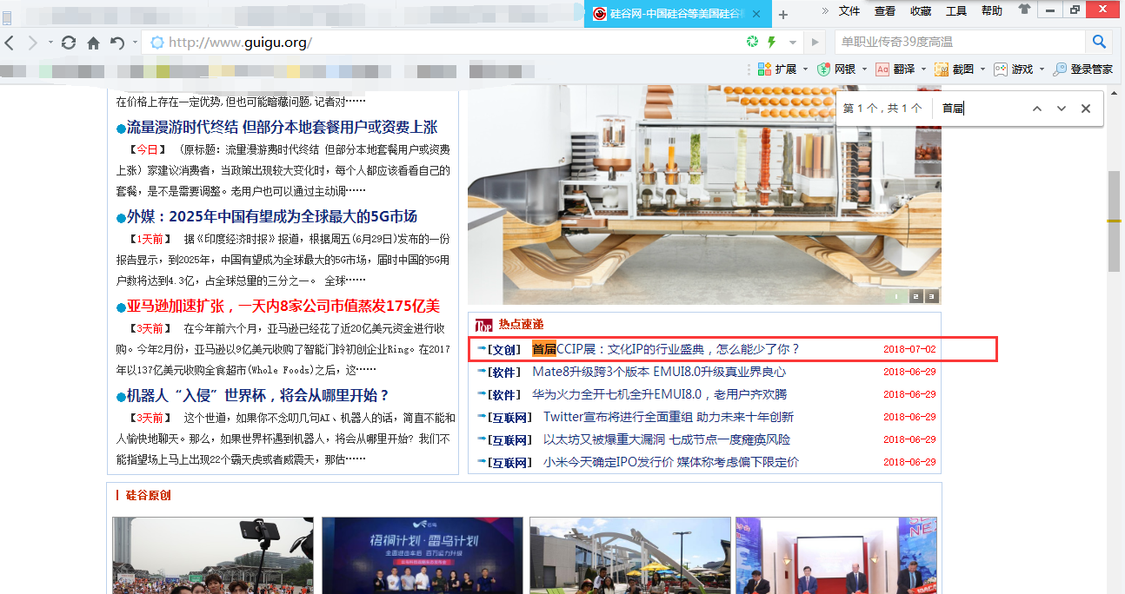Reload the page with the refresh icon
This screenshot has width=1125, height=594.
click(69, 43)
